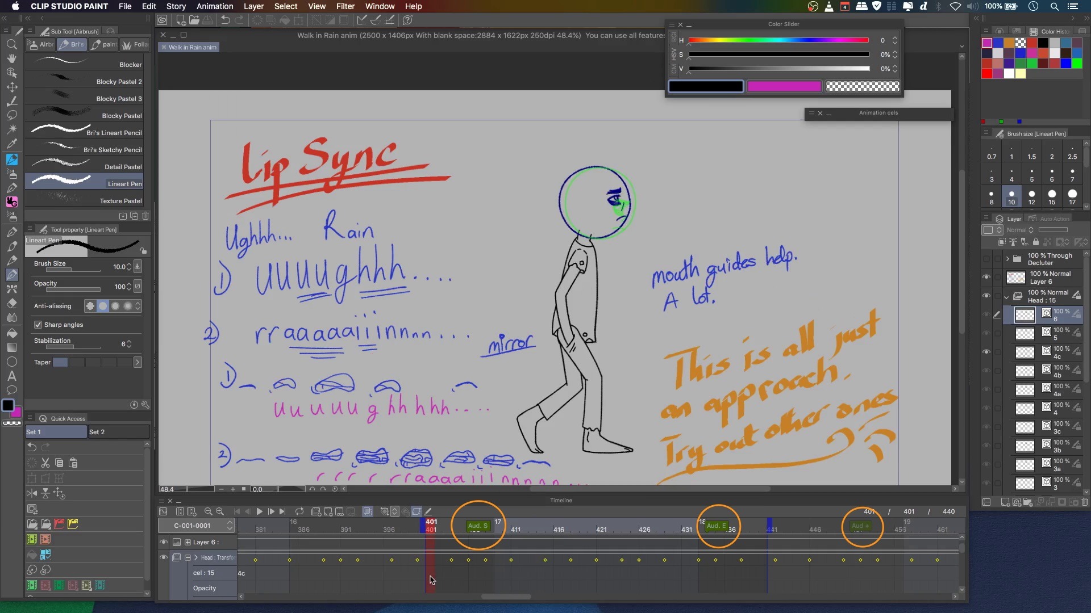Click the timeline Play button
This screenshot has height=613, width=1091.
259,511
